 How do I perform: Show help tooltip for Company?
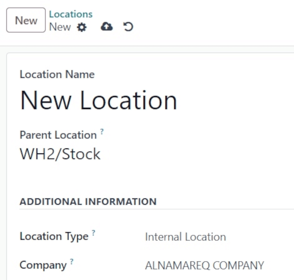[72, 261]
